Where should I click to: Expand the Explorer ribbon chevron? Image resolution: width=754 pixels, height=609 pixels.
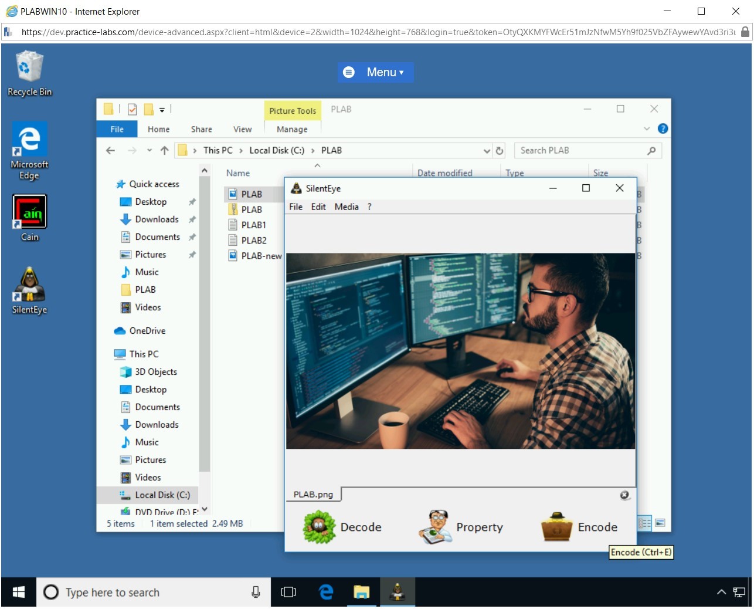click(647, 128)
